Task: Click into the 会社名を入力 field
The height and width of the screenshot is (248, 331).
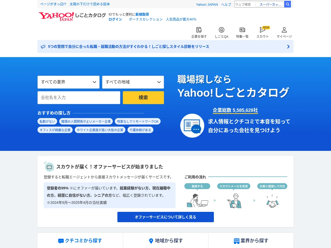Action: point(79,98)
